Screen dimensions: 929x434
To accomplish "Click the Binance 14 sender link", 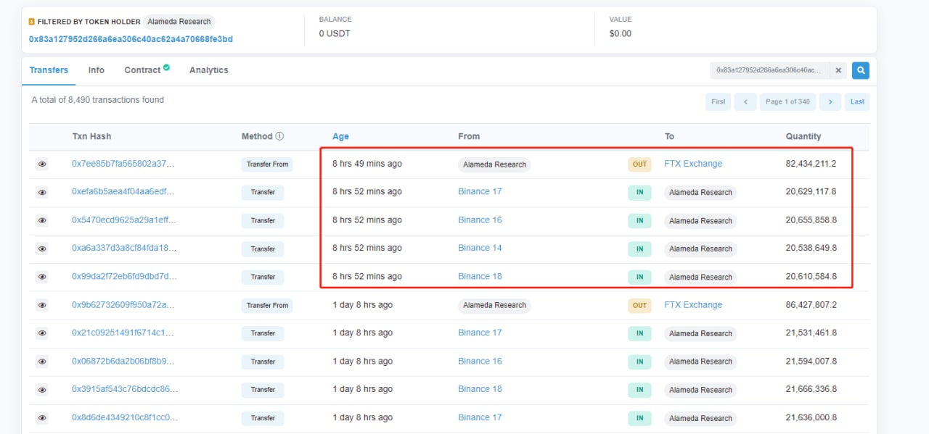I will click(480, 249).
